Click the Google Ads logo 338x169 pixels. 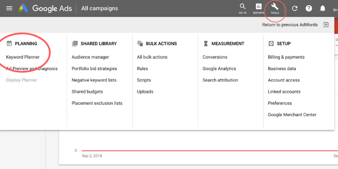23,8
